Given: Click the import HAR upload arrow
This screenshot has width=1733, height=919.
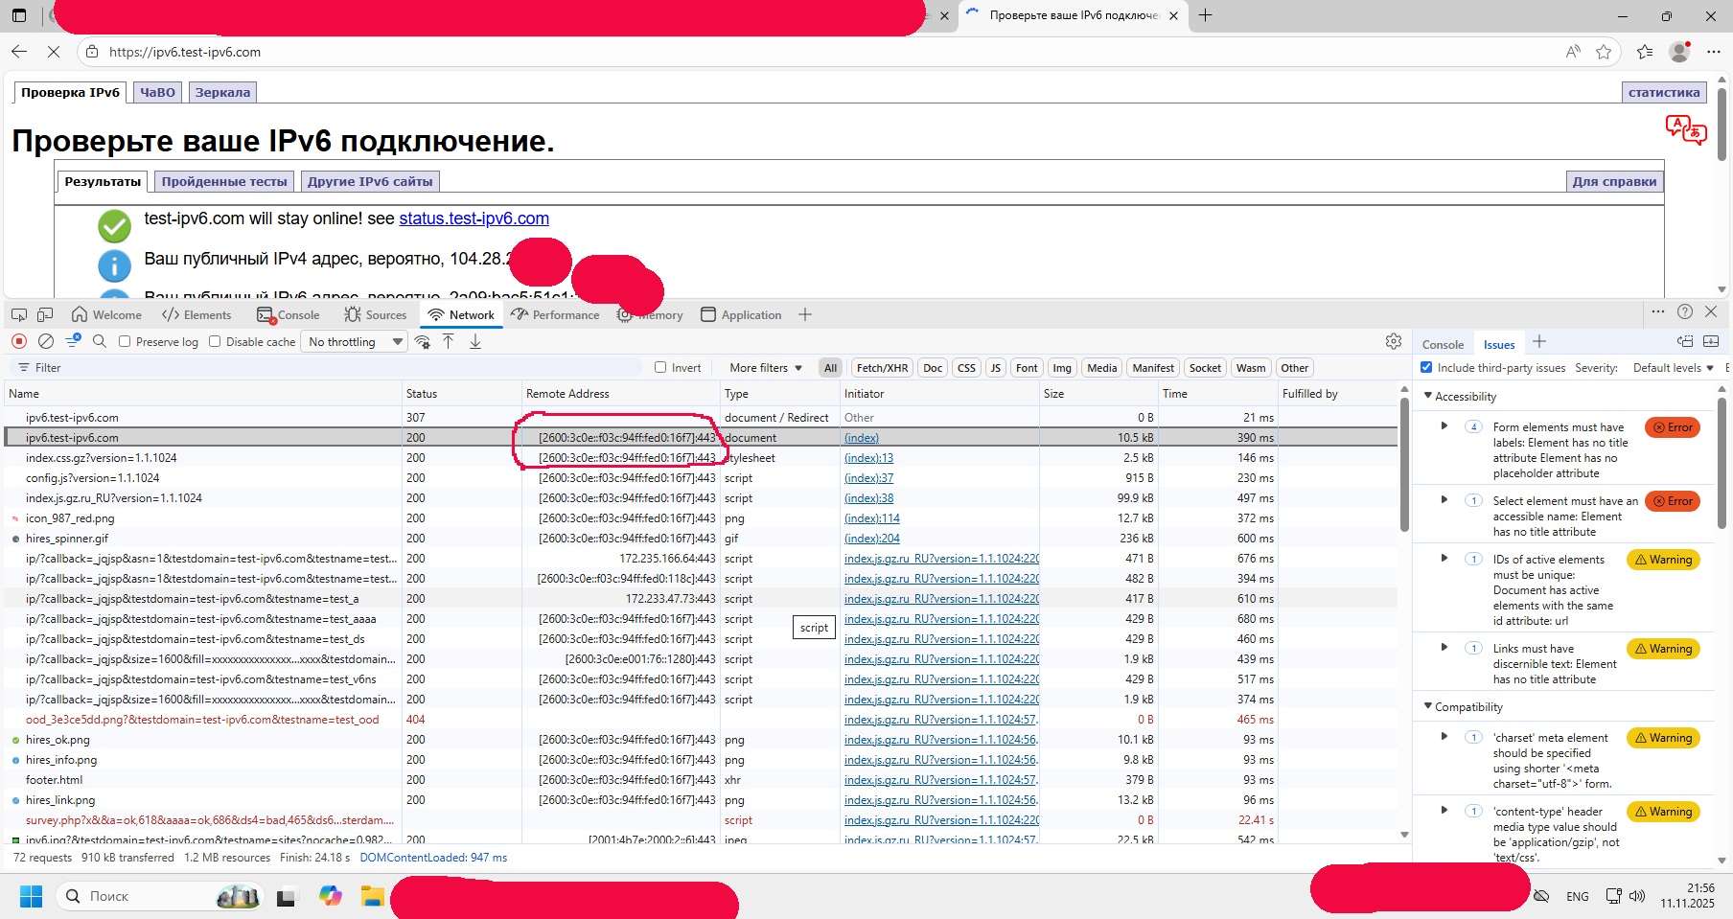Looking at the screenshot, I should click(448, 341).
